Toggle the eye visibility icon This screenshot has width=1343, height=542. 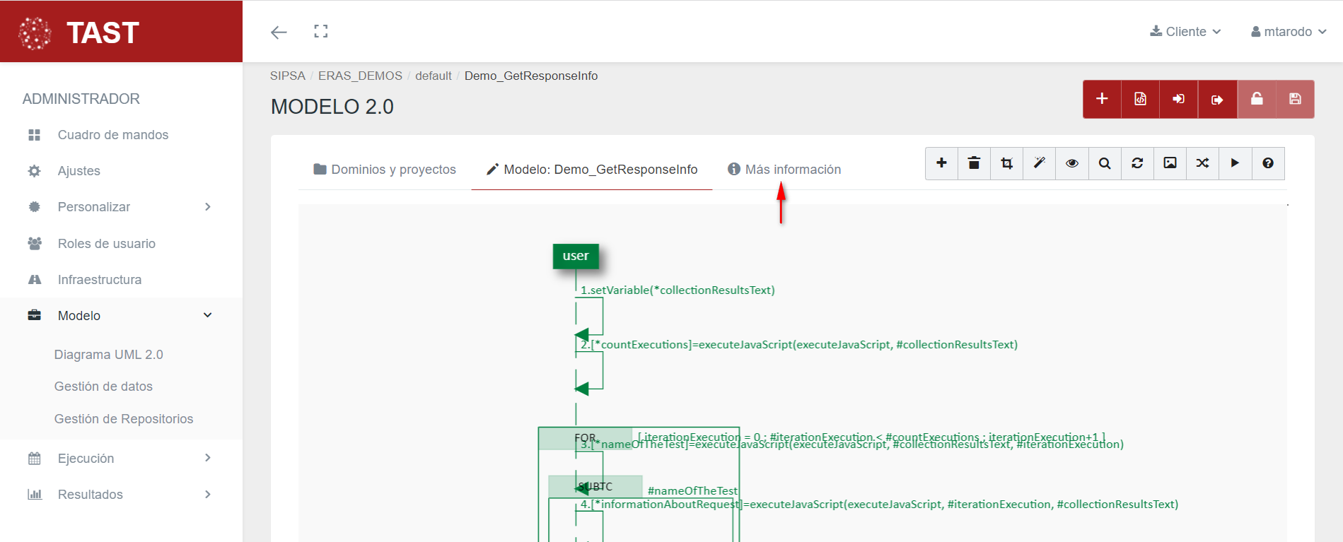pyautogui.click(x=1072, y=163)
